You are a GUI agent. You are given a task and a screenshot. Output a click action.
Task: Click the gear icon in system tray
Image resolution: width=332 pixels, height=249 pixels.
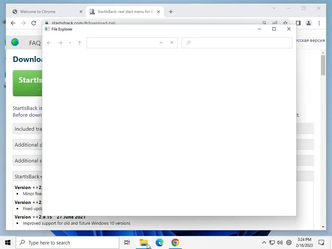(x=289, y=243)
